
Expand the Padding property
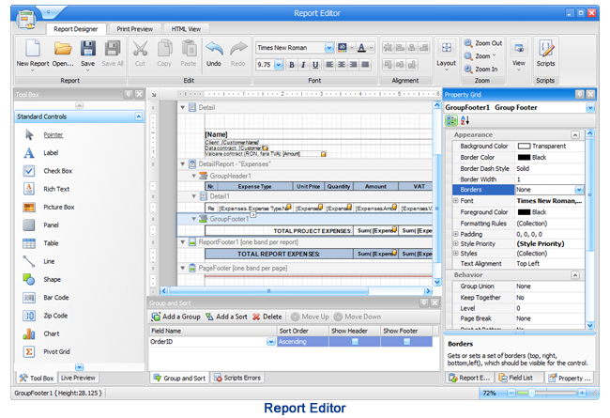(455, 234)
